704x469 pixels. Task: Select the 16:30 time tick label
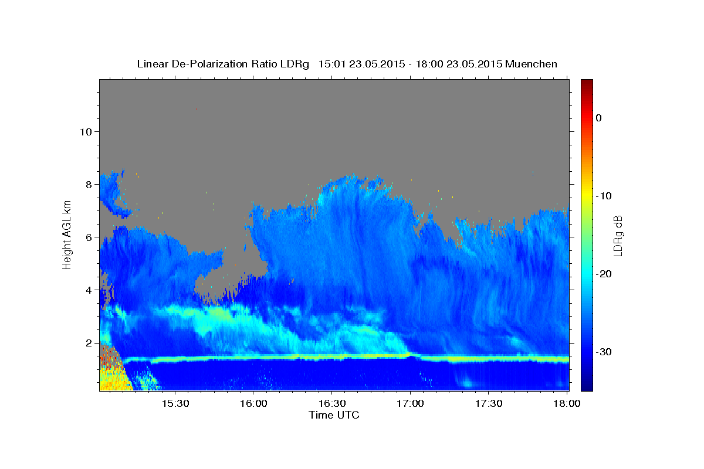[x=331, y=403]
